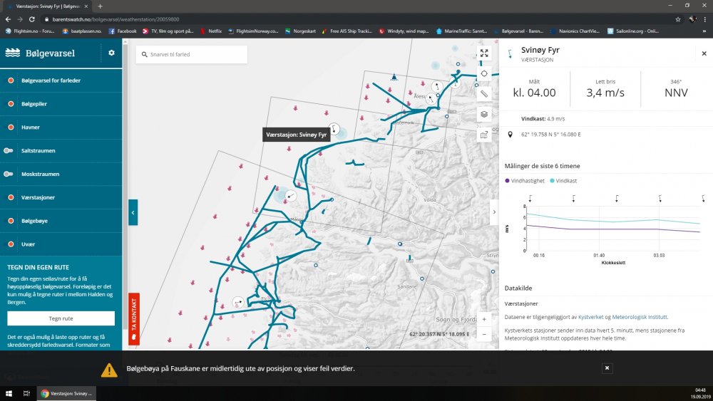Expand the bookmarks overflow chevron

pos(704,31)
